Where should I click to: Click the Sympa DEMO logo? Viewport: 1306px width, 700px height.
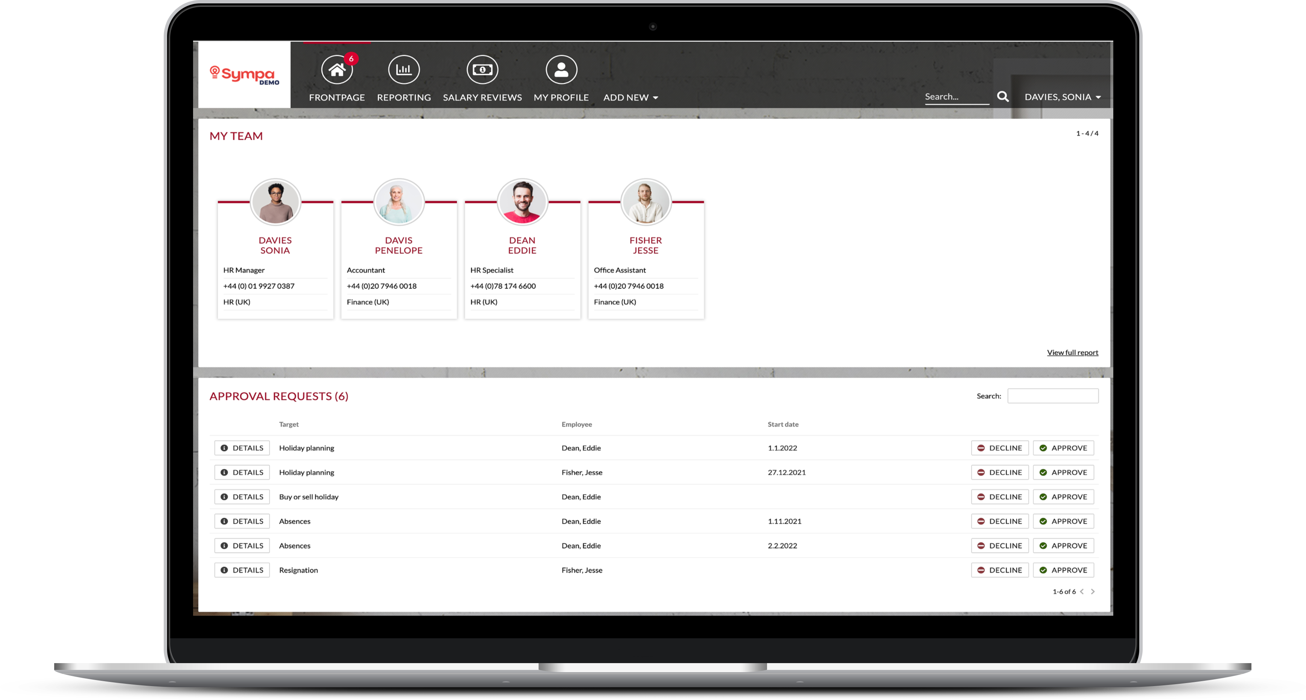tap(244, 74)
